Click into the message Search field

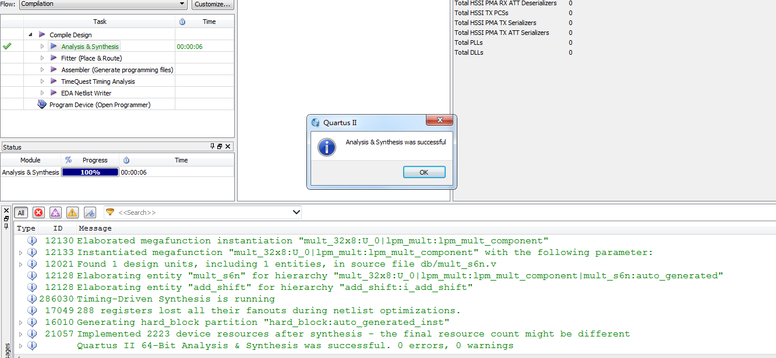[203, 212]
